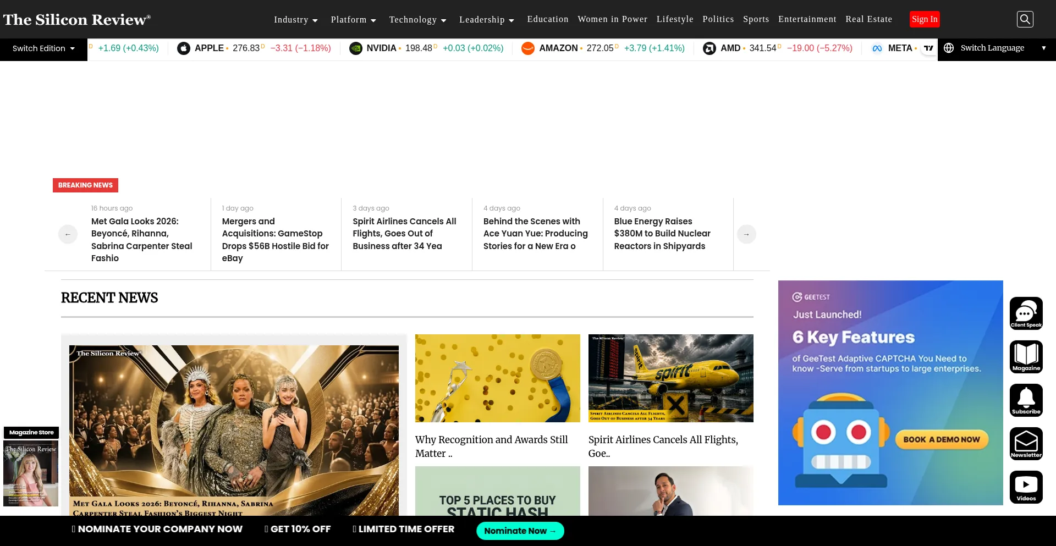Click the APPLE ticker symbol text

click(x=209, y=48)
